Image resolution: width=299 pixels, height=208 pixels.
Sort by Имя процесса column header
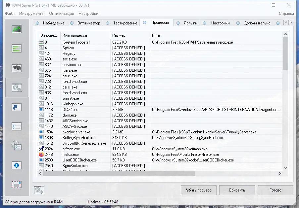coord(85,35)
